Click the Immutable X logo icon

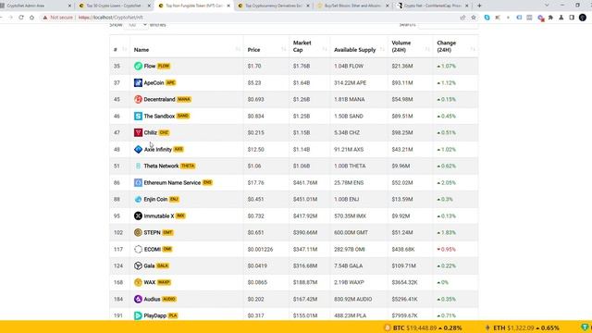tap(138, 216)
